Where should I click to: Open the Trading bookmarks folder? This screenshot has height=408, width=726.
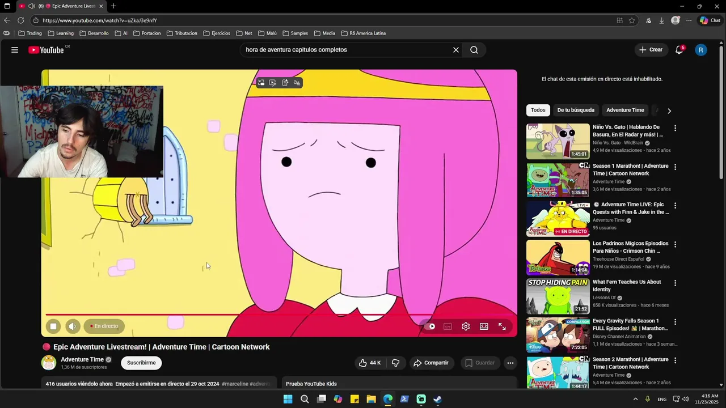coord(30,33)
